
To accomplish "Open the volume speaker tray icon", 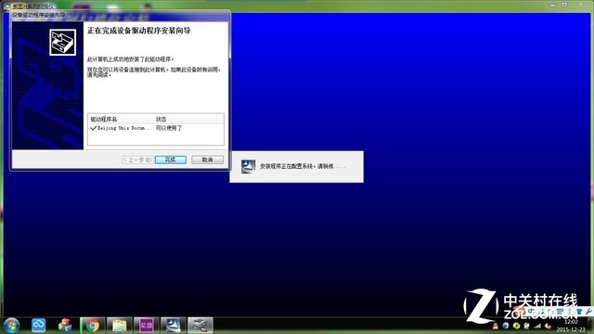I will 548,326.
